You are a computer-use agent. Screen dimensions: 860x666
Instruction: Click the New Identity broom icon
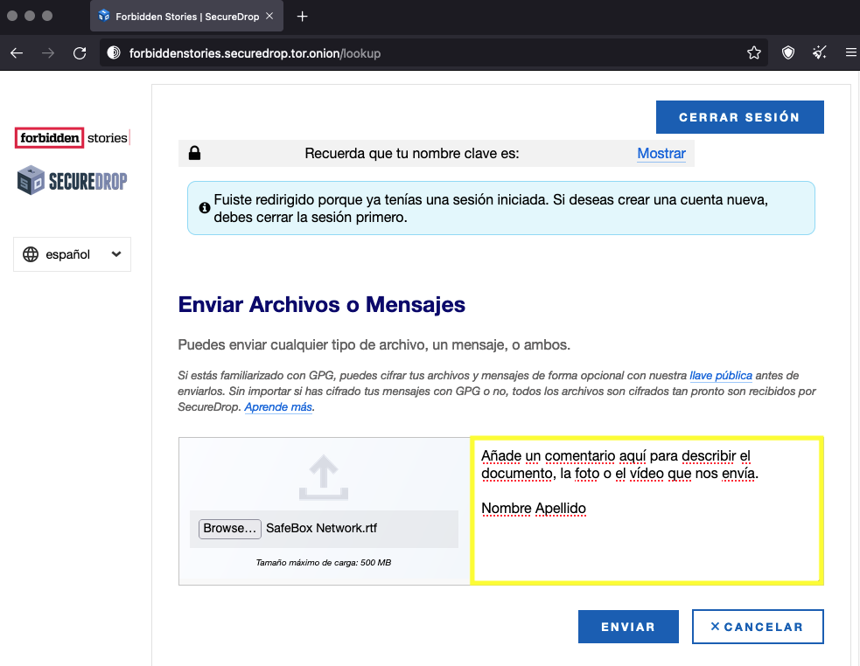tap(820, 53)
